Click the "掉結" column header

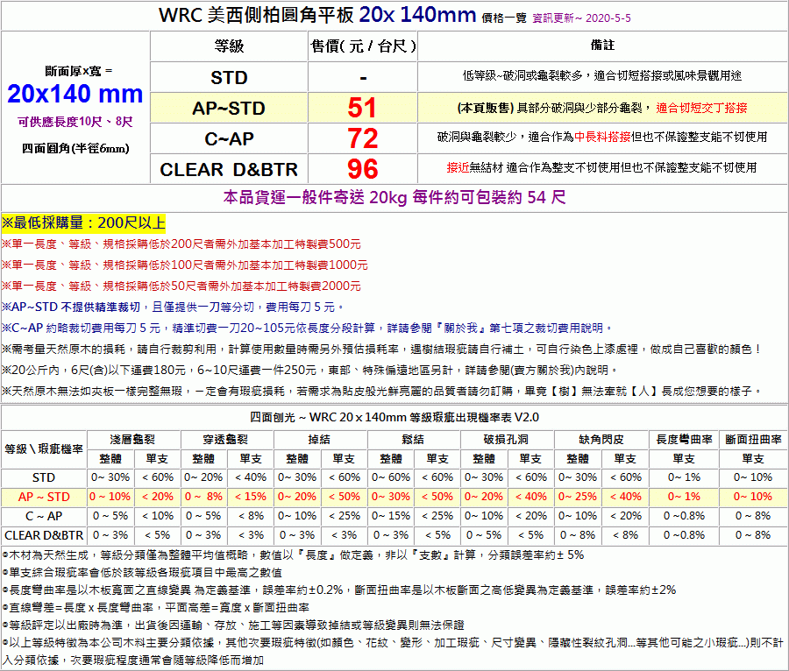point(319,439)
